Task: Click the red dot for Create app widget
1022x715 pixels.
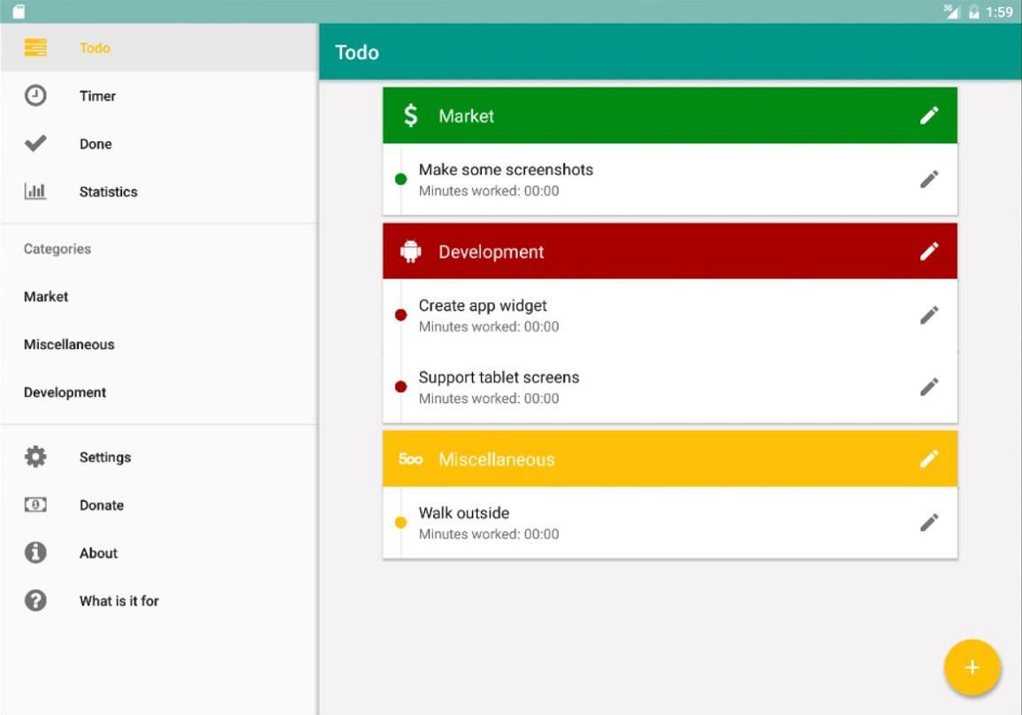Action: point(400,316)
